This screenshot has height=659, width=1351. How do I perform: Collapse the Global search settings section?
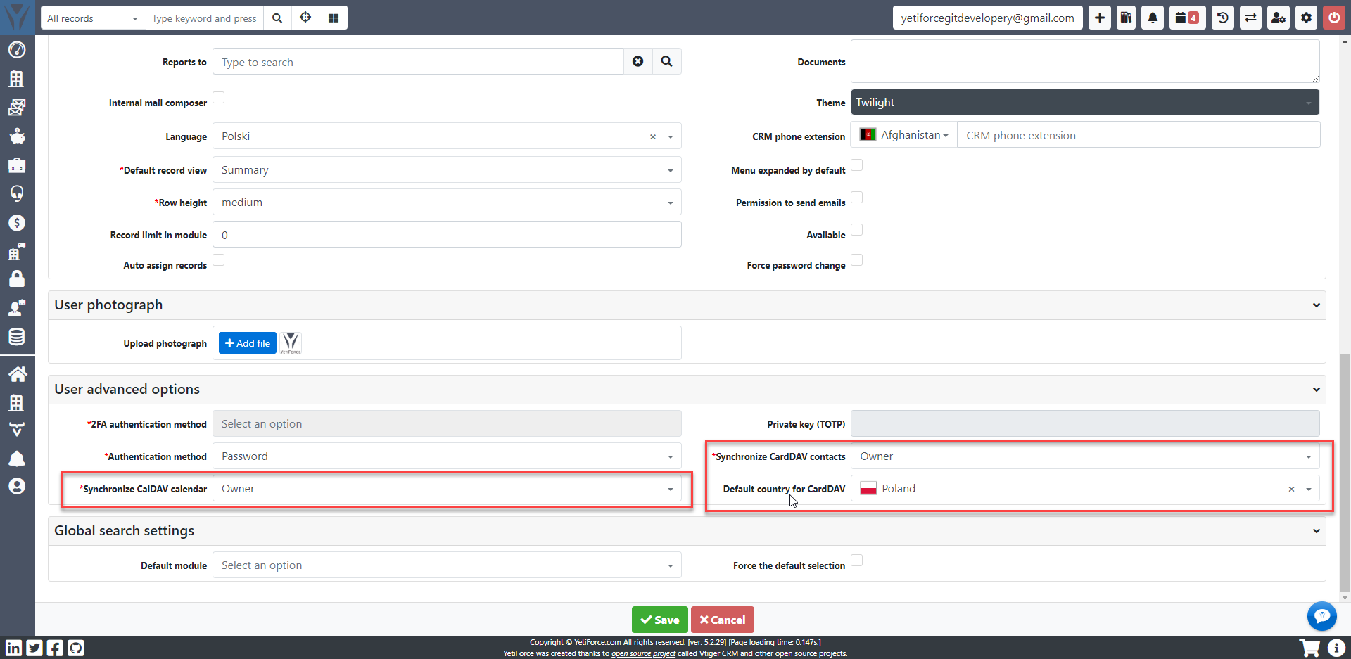coord(1316,531)
